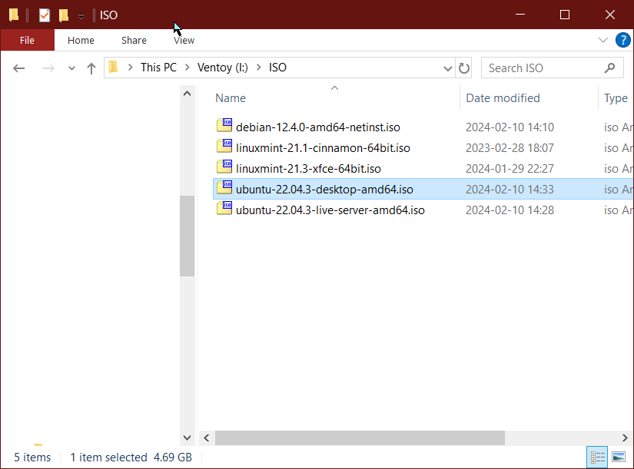The height and width of the screenshot is (469, 634).
Task: Click the Properties icon in quick access toolbar
Action: coord(45,15)
